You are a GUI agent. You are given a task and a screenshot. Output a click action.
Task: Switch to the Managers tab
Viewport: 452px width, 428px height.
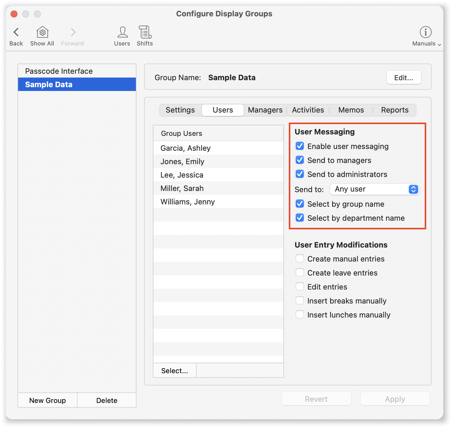(265, 110)
